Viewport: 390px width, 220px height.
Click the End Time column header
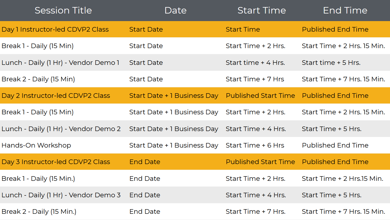click(345, 10)
